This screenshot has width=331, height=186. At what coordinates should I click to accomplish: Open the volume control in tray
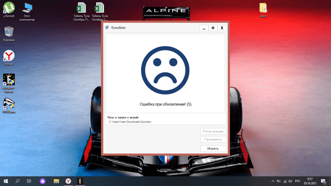pos(290,181)
